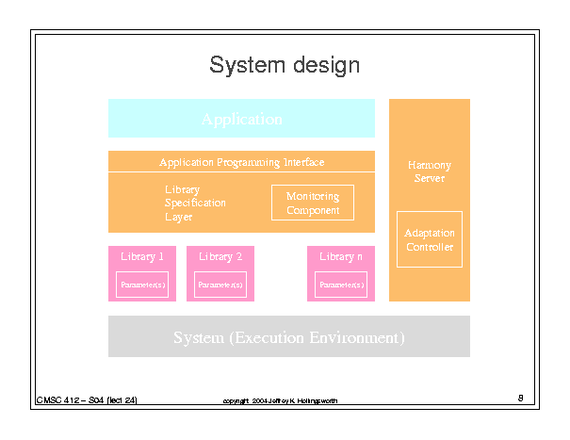Click the 'Library 1' label
Viewport: 570px width, 440px height.
click(x=142, y=256)
